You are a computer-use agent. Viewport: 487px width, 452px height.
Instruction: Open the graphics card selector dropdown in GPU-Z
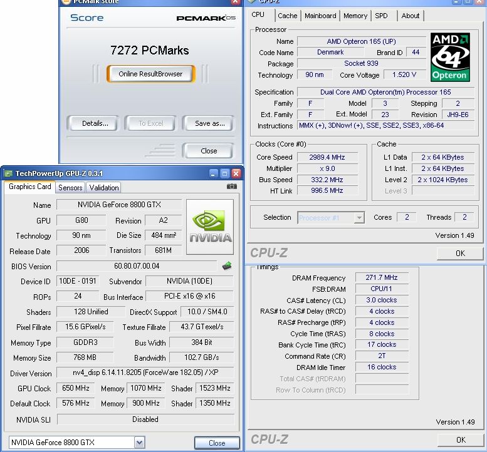(139, 443)
